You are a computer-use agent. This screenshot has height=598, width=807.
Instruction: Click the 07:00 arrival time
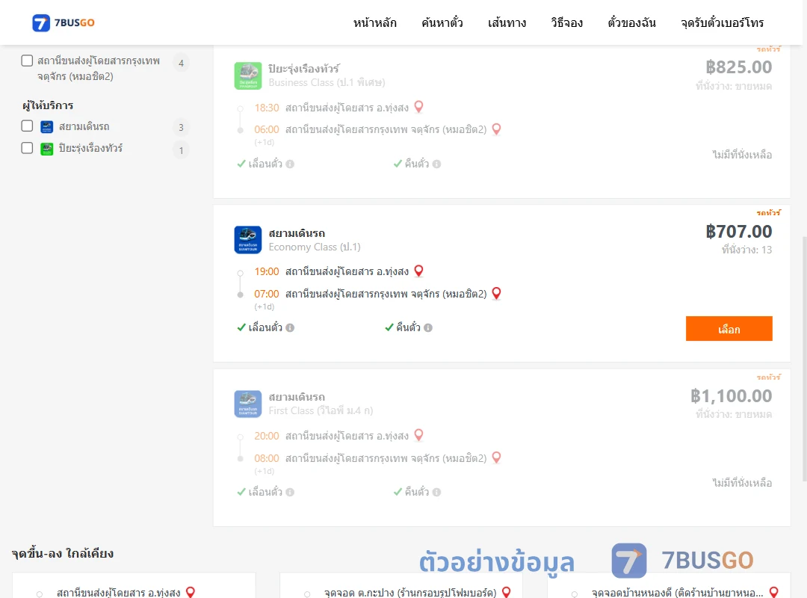coord(267,294)
